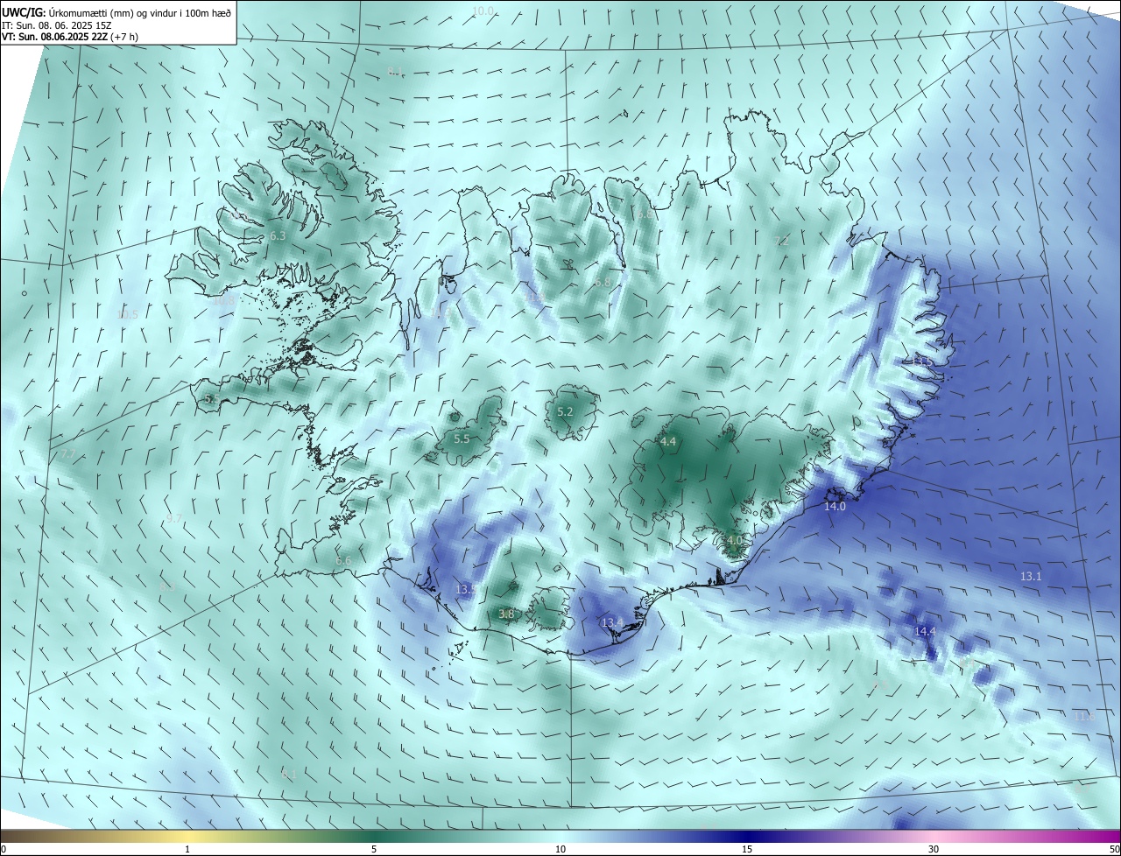The image size is (1121, 856).
Task: Pick the 4.4 value on the large glacier
Action: 668,442
